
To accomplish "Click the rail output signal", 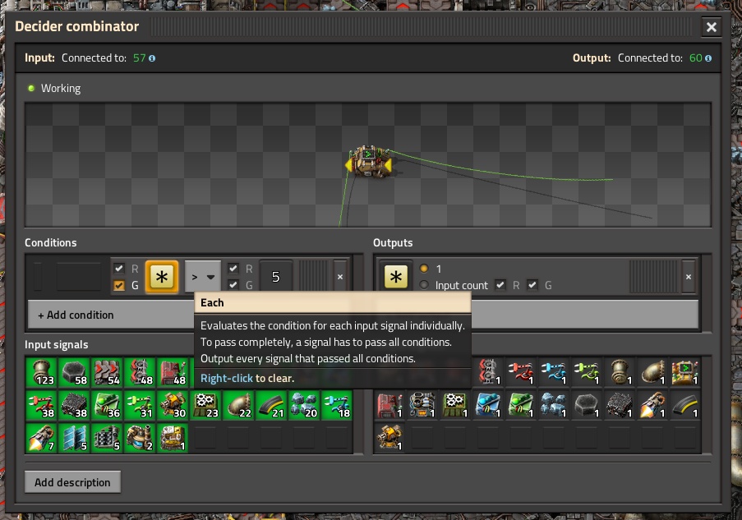I will [x=685, y=406].
